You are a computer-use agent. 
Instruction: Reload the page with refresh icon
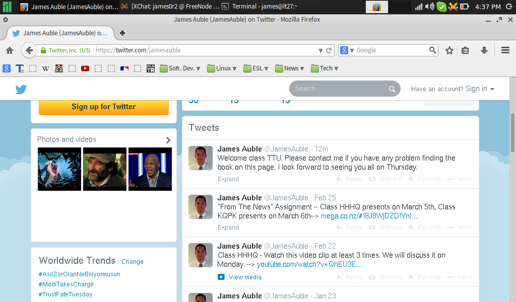(329, 50)
